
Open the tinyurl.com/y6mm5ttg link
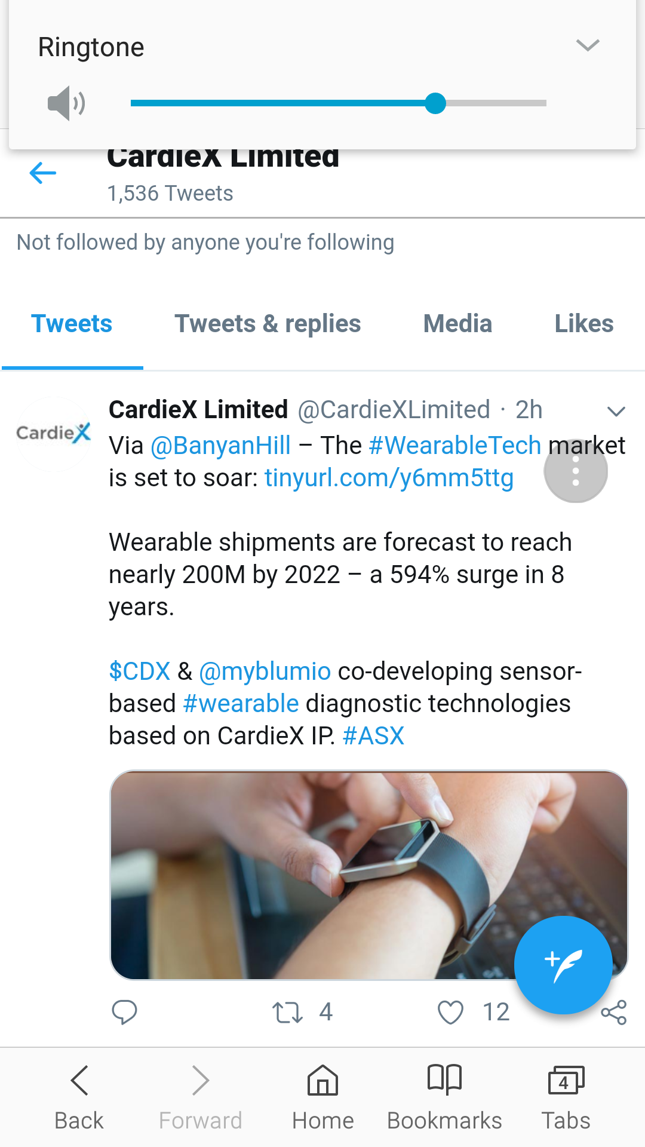pos(389,478)
